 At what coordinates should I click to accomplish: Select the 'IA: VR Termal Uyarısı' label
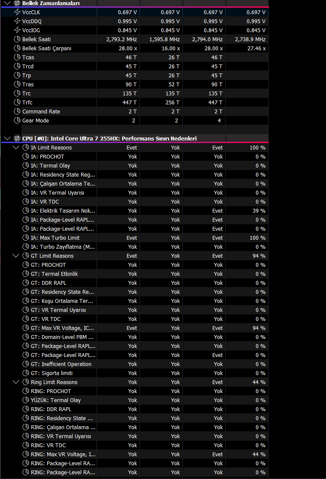pyautogui.click(x=57, y=193)
